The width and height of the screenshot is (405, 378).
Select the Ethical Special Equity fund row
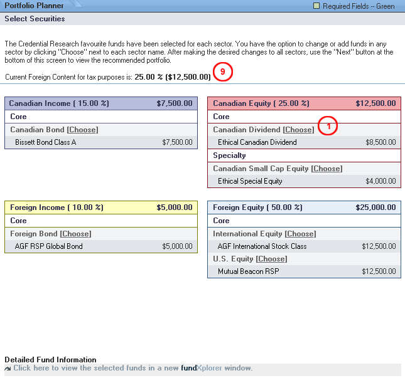304,181
